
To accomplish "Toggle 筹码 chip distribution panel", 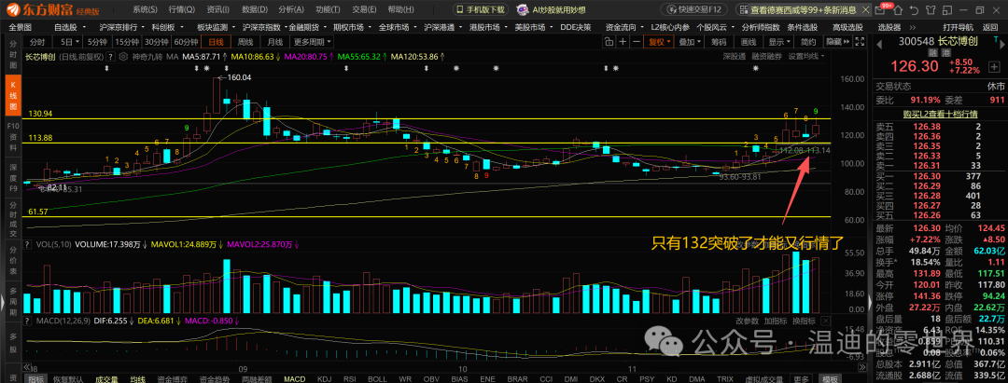I will point(718,42).
